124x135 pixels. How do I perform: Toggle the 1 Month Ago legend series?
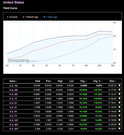[x=31, y=17]
